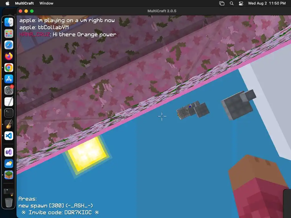The height and width of the screenshot is (218, 291).
Task: Open Control Center in menu bar
Action: coord(241,3)
